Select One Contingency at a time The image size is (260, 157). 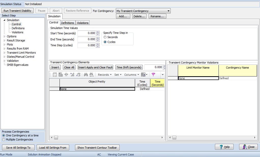point(4,135)
